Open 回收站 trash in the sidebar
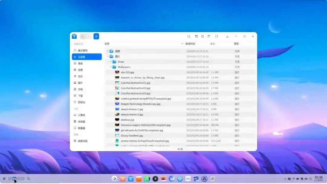Screen dimensions: 327x184 pos(81,102)
